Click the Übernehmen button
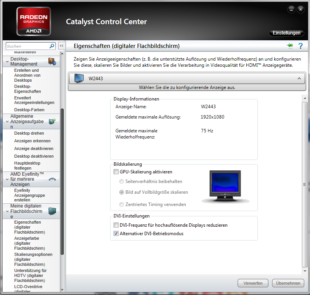The width and height of the screenshot is (310, 295). click(288, 283)
